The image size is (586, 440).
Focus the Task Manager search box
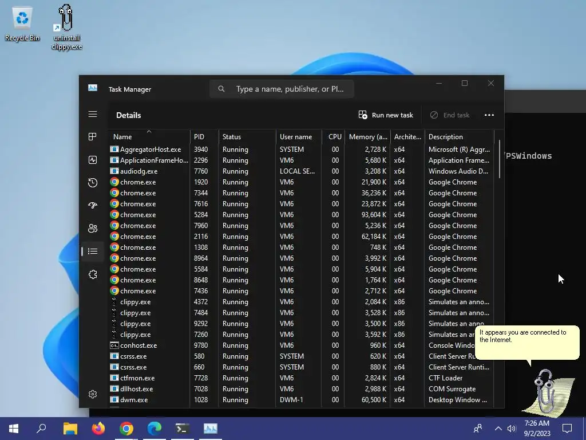[x=282, y=89]
